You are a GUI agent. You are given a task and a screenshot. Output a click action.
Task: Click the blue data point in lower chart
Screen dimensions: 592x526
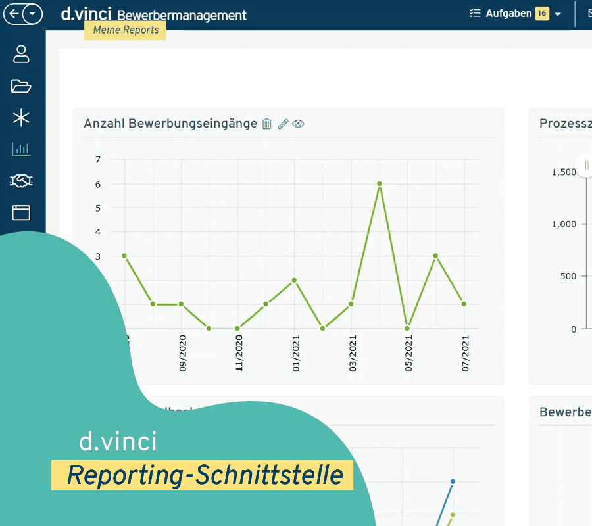[x=453, y=481]
